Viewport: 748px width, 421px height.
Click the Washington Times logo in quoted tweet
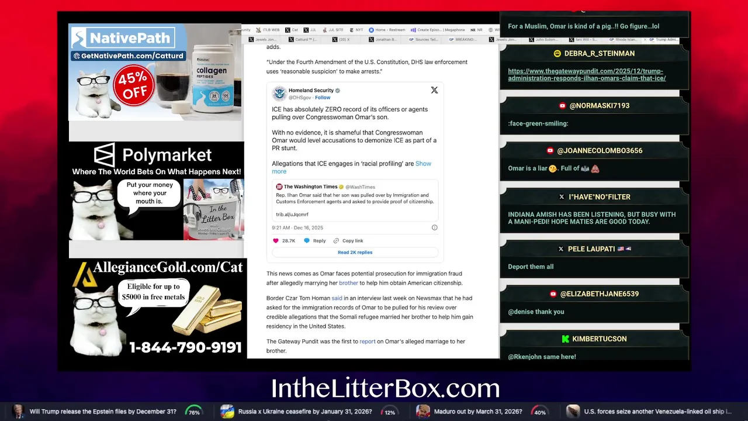coord(279,187)
